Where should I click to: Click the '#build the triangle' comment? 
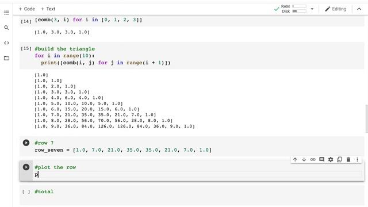pos(65,49)
